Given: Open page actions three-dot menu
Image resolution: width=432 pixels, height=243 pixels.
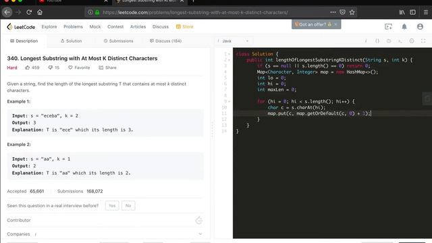Looking at the screenshot, I should 333,12.
